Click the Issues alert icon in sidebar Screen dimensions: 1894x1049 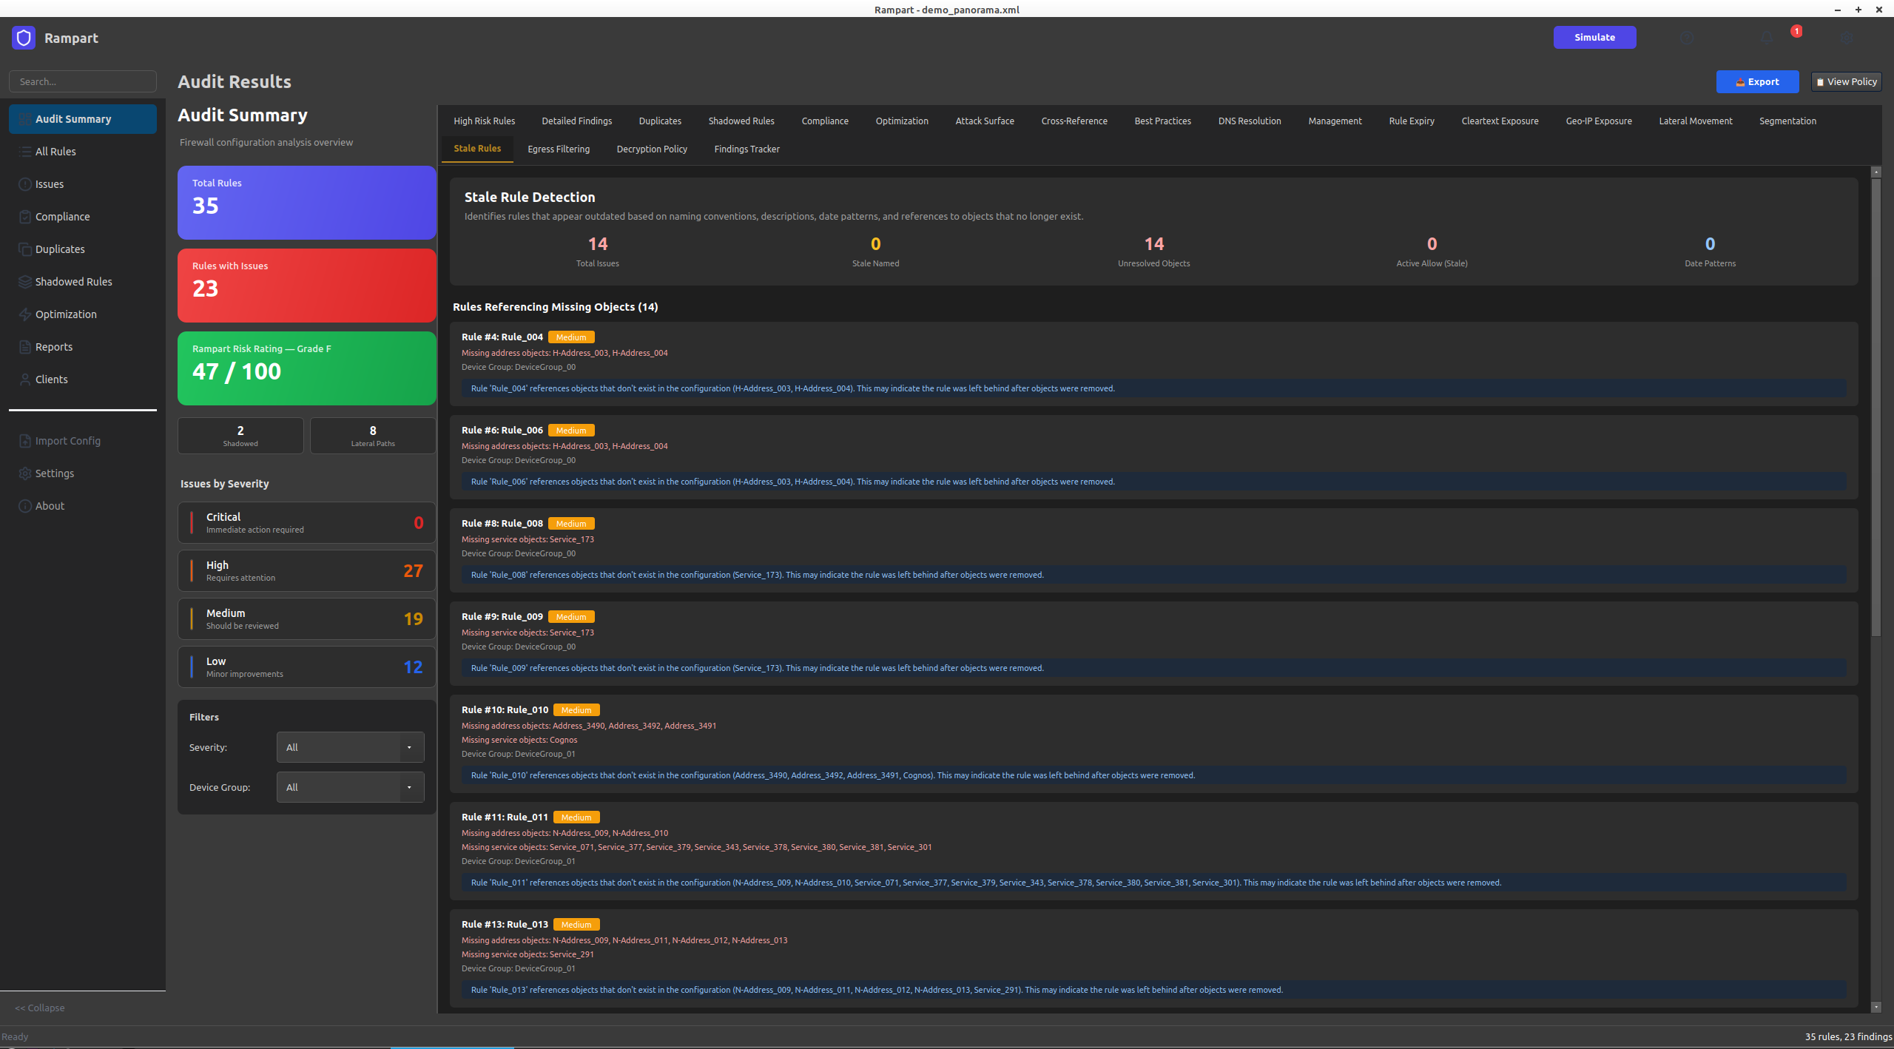coord(25,184)
